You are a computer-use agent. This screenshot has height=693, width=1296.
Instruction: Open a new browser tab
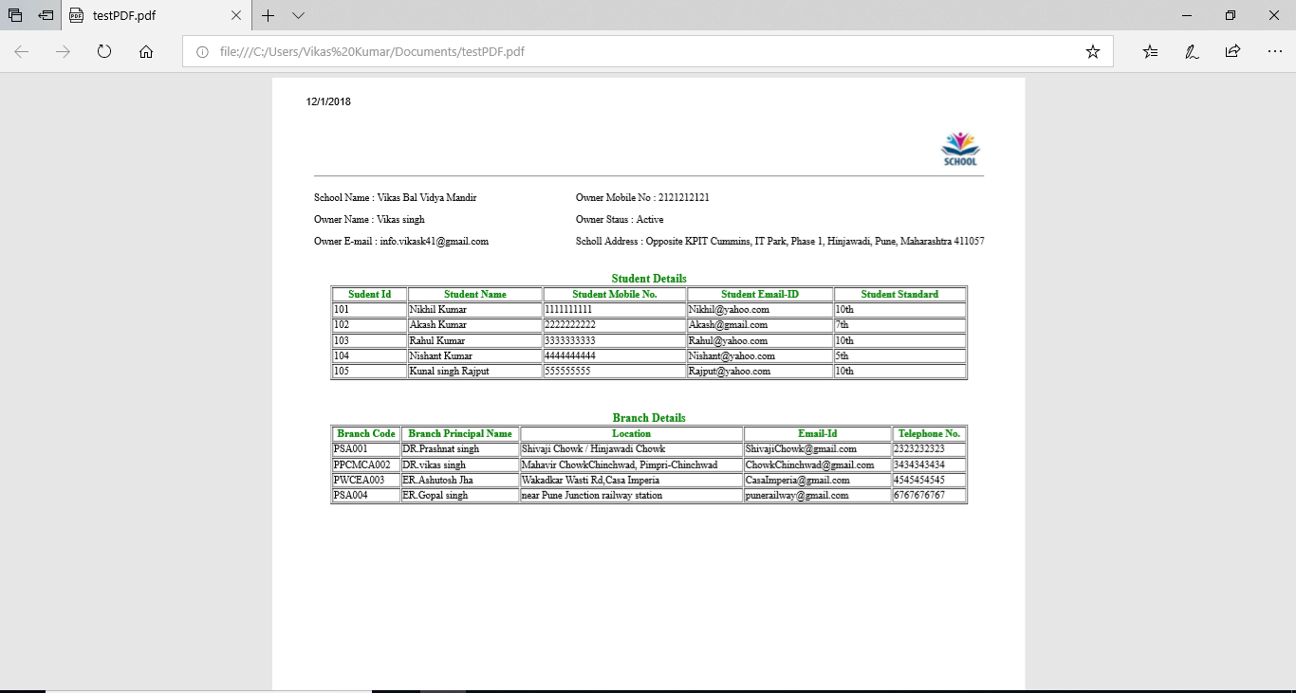click(268, 15)
